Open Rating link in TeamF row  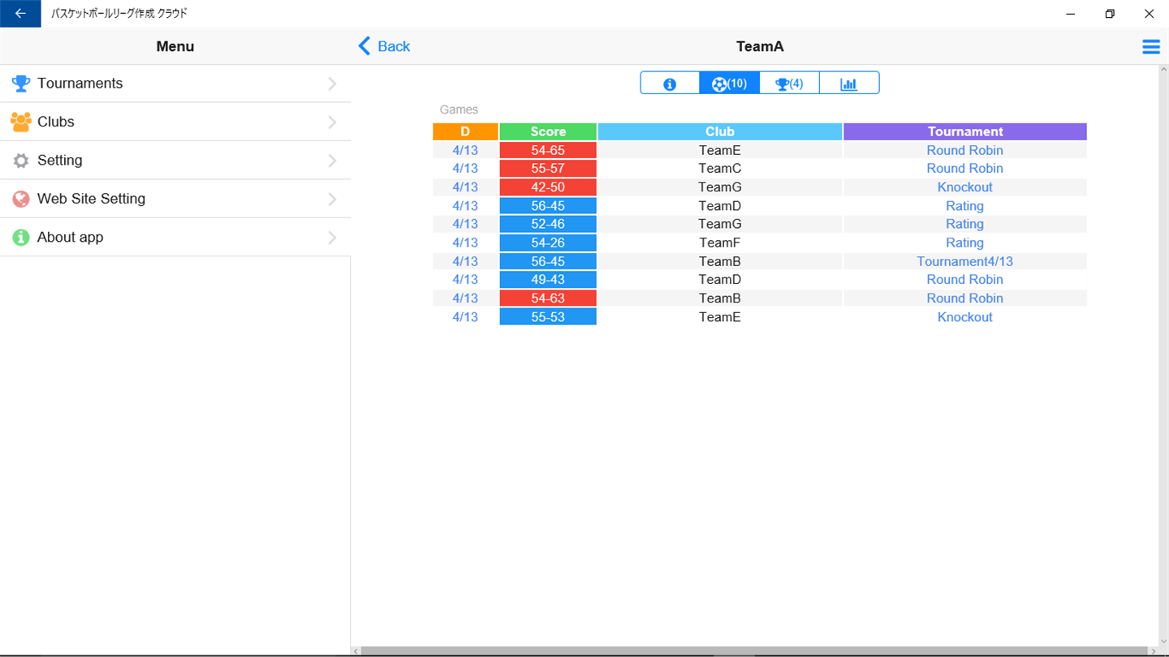(x=965, y=243)
